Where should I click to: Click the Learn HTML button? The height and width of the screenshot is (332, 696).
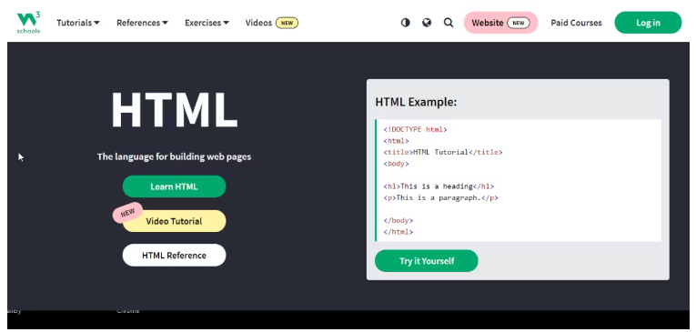coord(174,186)
